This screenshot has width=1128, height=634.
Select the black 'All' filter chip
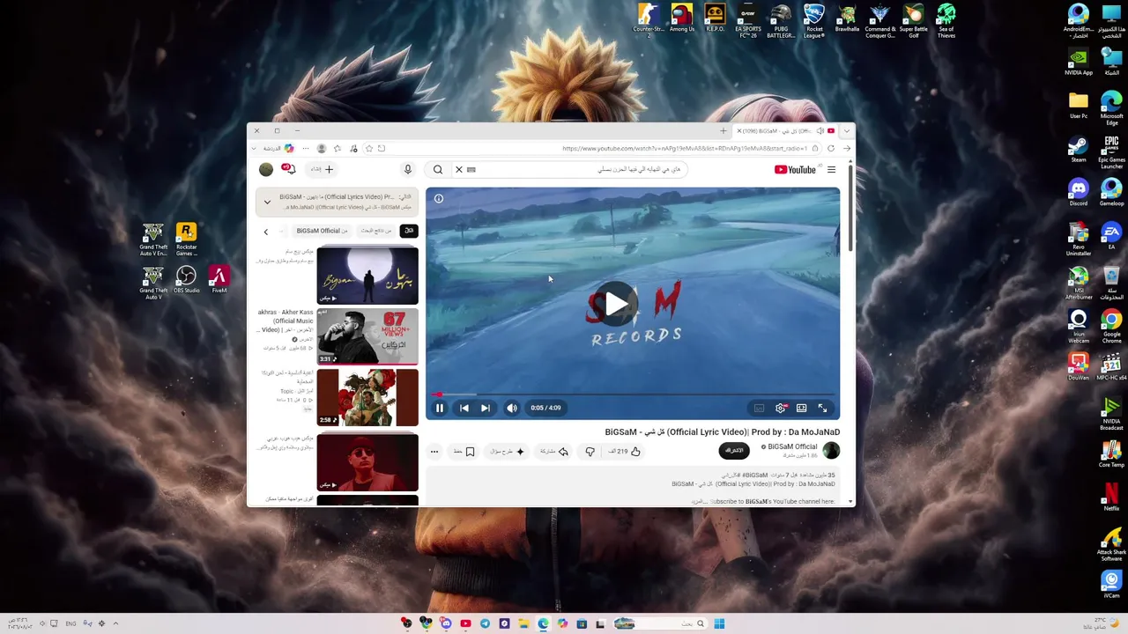pos(408,231)
